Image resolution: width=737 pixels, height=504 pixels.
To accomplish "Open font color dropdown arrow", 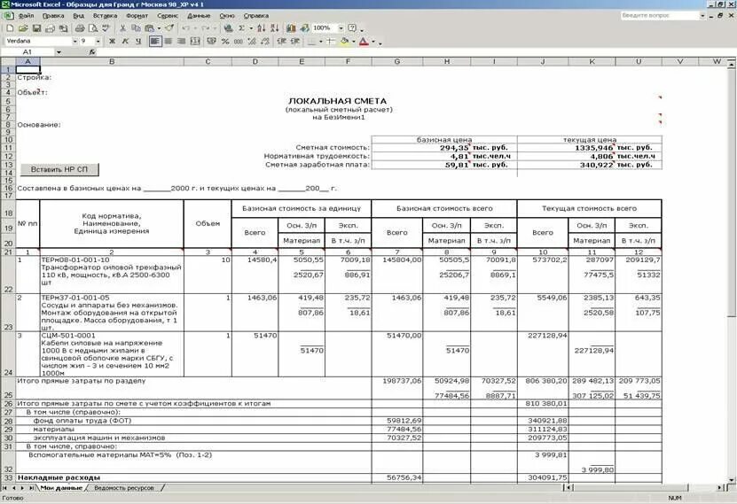I will click(x=373, y=42).
